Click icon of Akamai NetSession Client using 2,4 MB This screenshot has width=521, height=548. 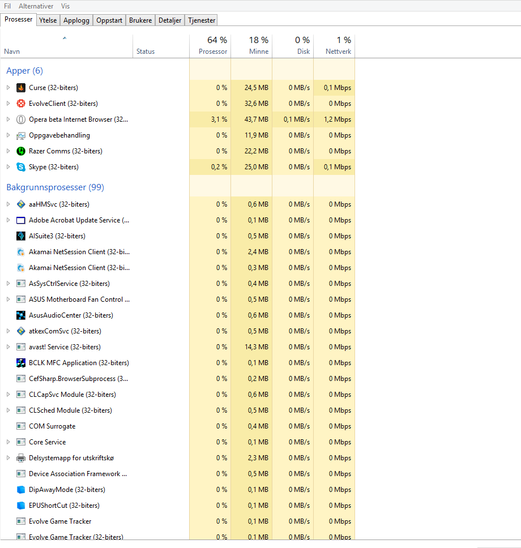tap(21, 251)
